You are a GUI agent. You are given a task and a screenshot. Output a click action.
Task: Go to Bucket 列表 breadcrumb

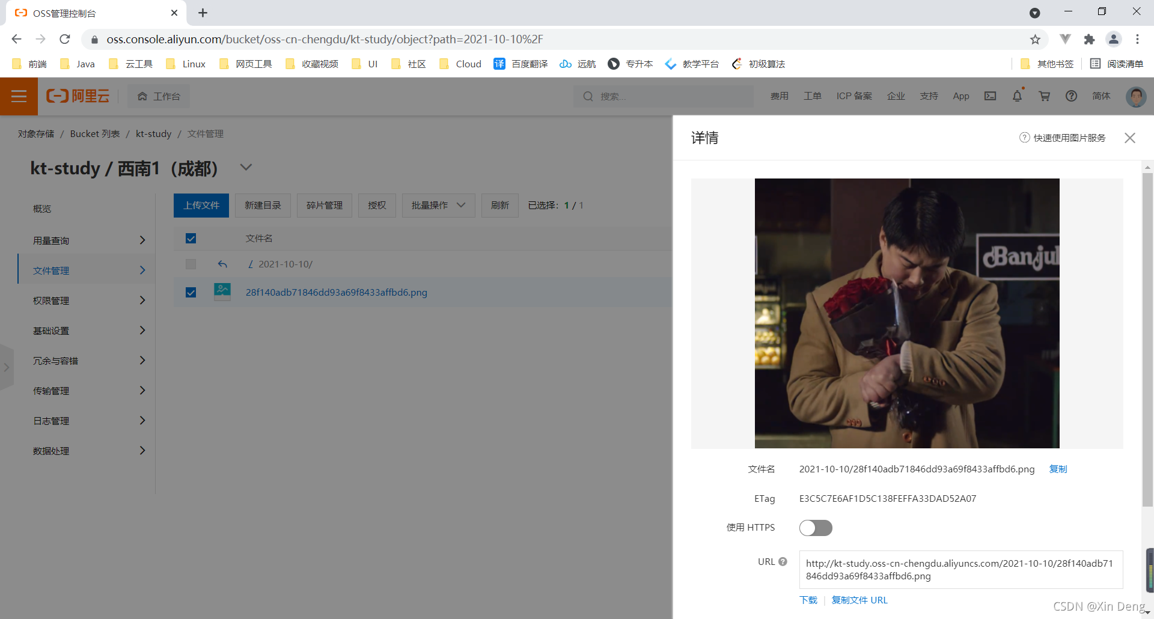point(95,133)
